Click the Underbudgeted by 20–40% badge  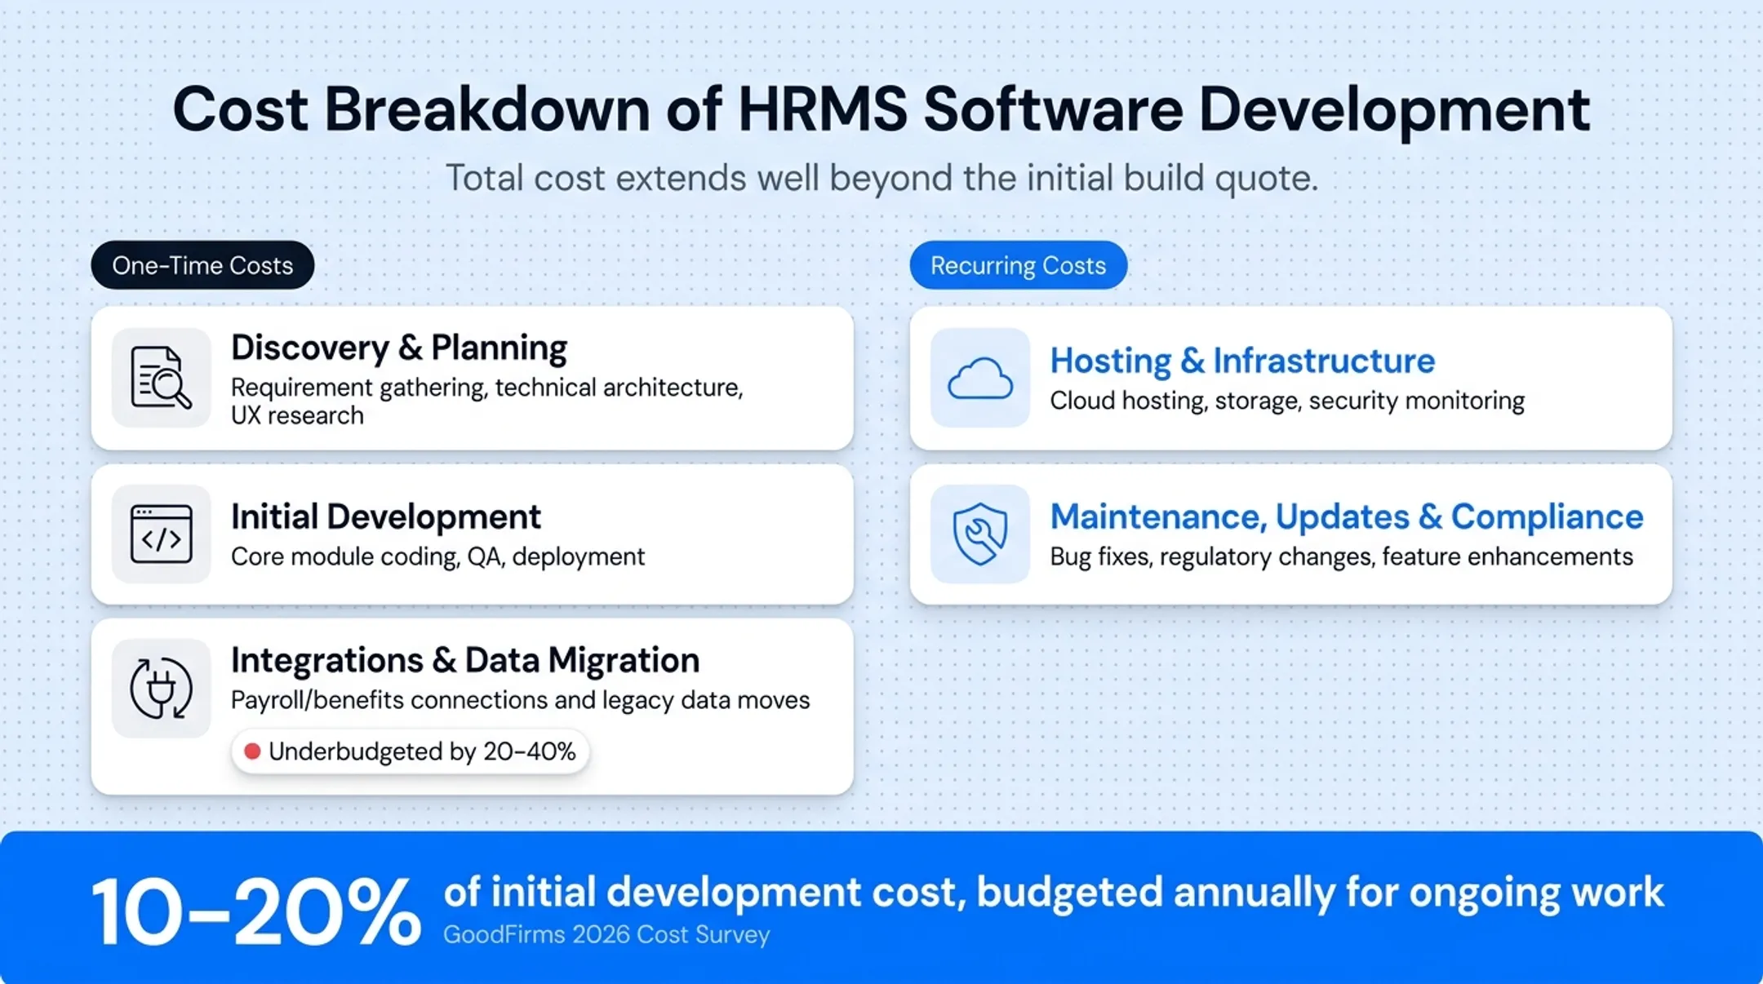pos(411,751)
